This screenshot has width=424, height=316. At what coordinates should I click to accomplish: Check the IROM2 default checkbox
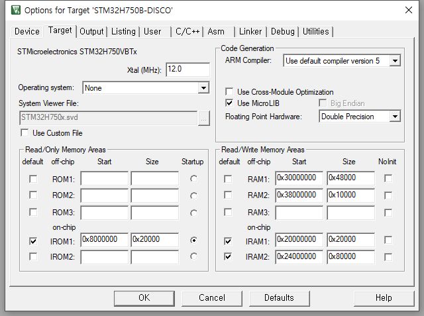[33, 256]
